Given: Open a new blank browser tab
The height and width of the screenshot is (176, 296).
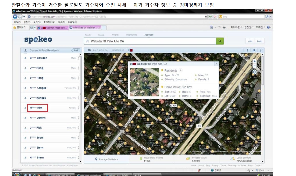Looking at the screenshot, I should coord(104,28).
